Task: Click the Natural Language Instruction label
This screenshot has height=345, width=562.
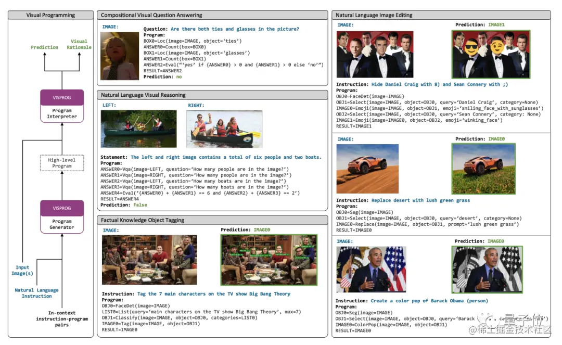Action: (36, 293)
